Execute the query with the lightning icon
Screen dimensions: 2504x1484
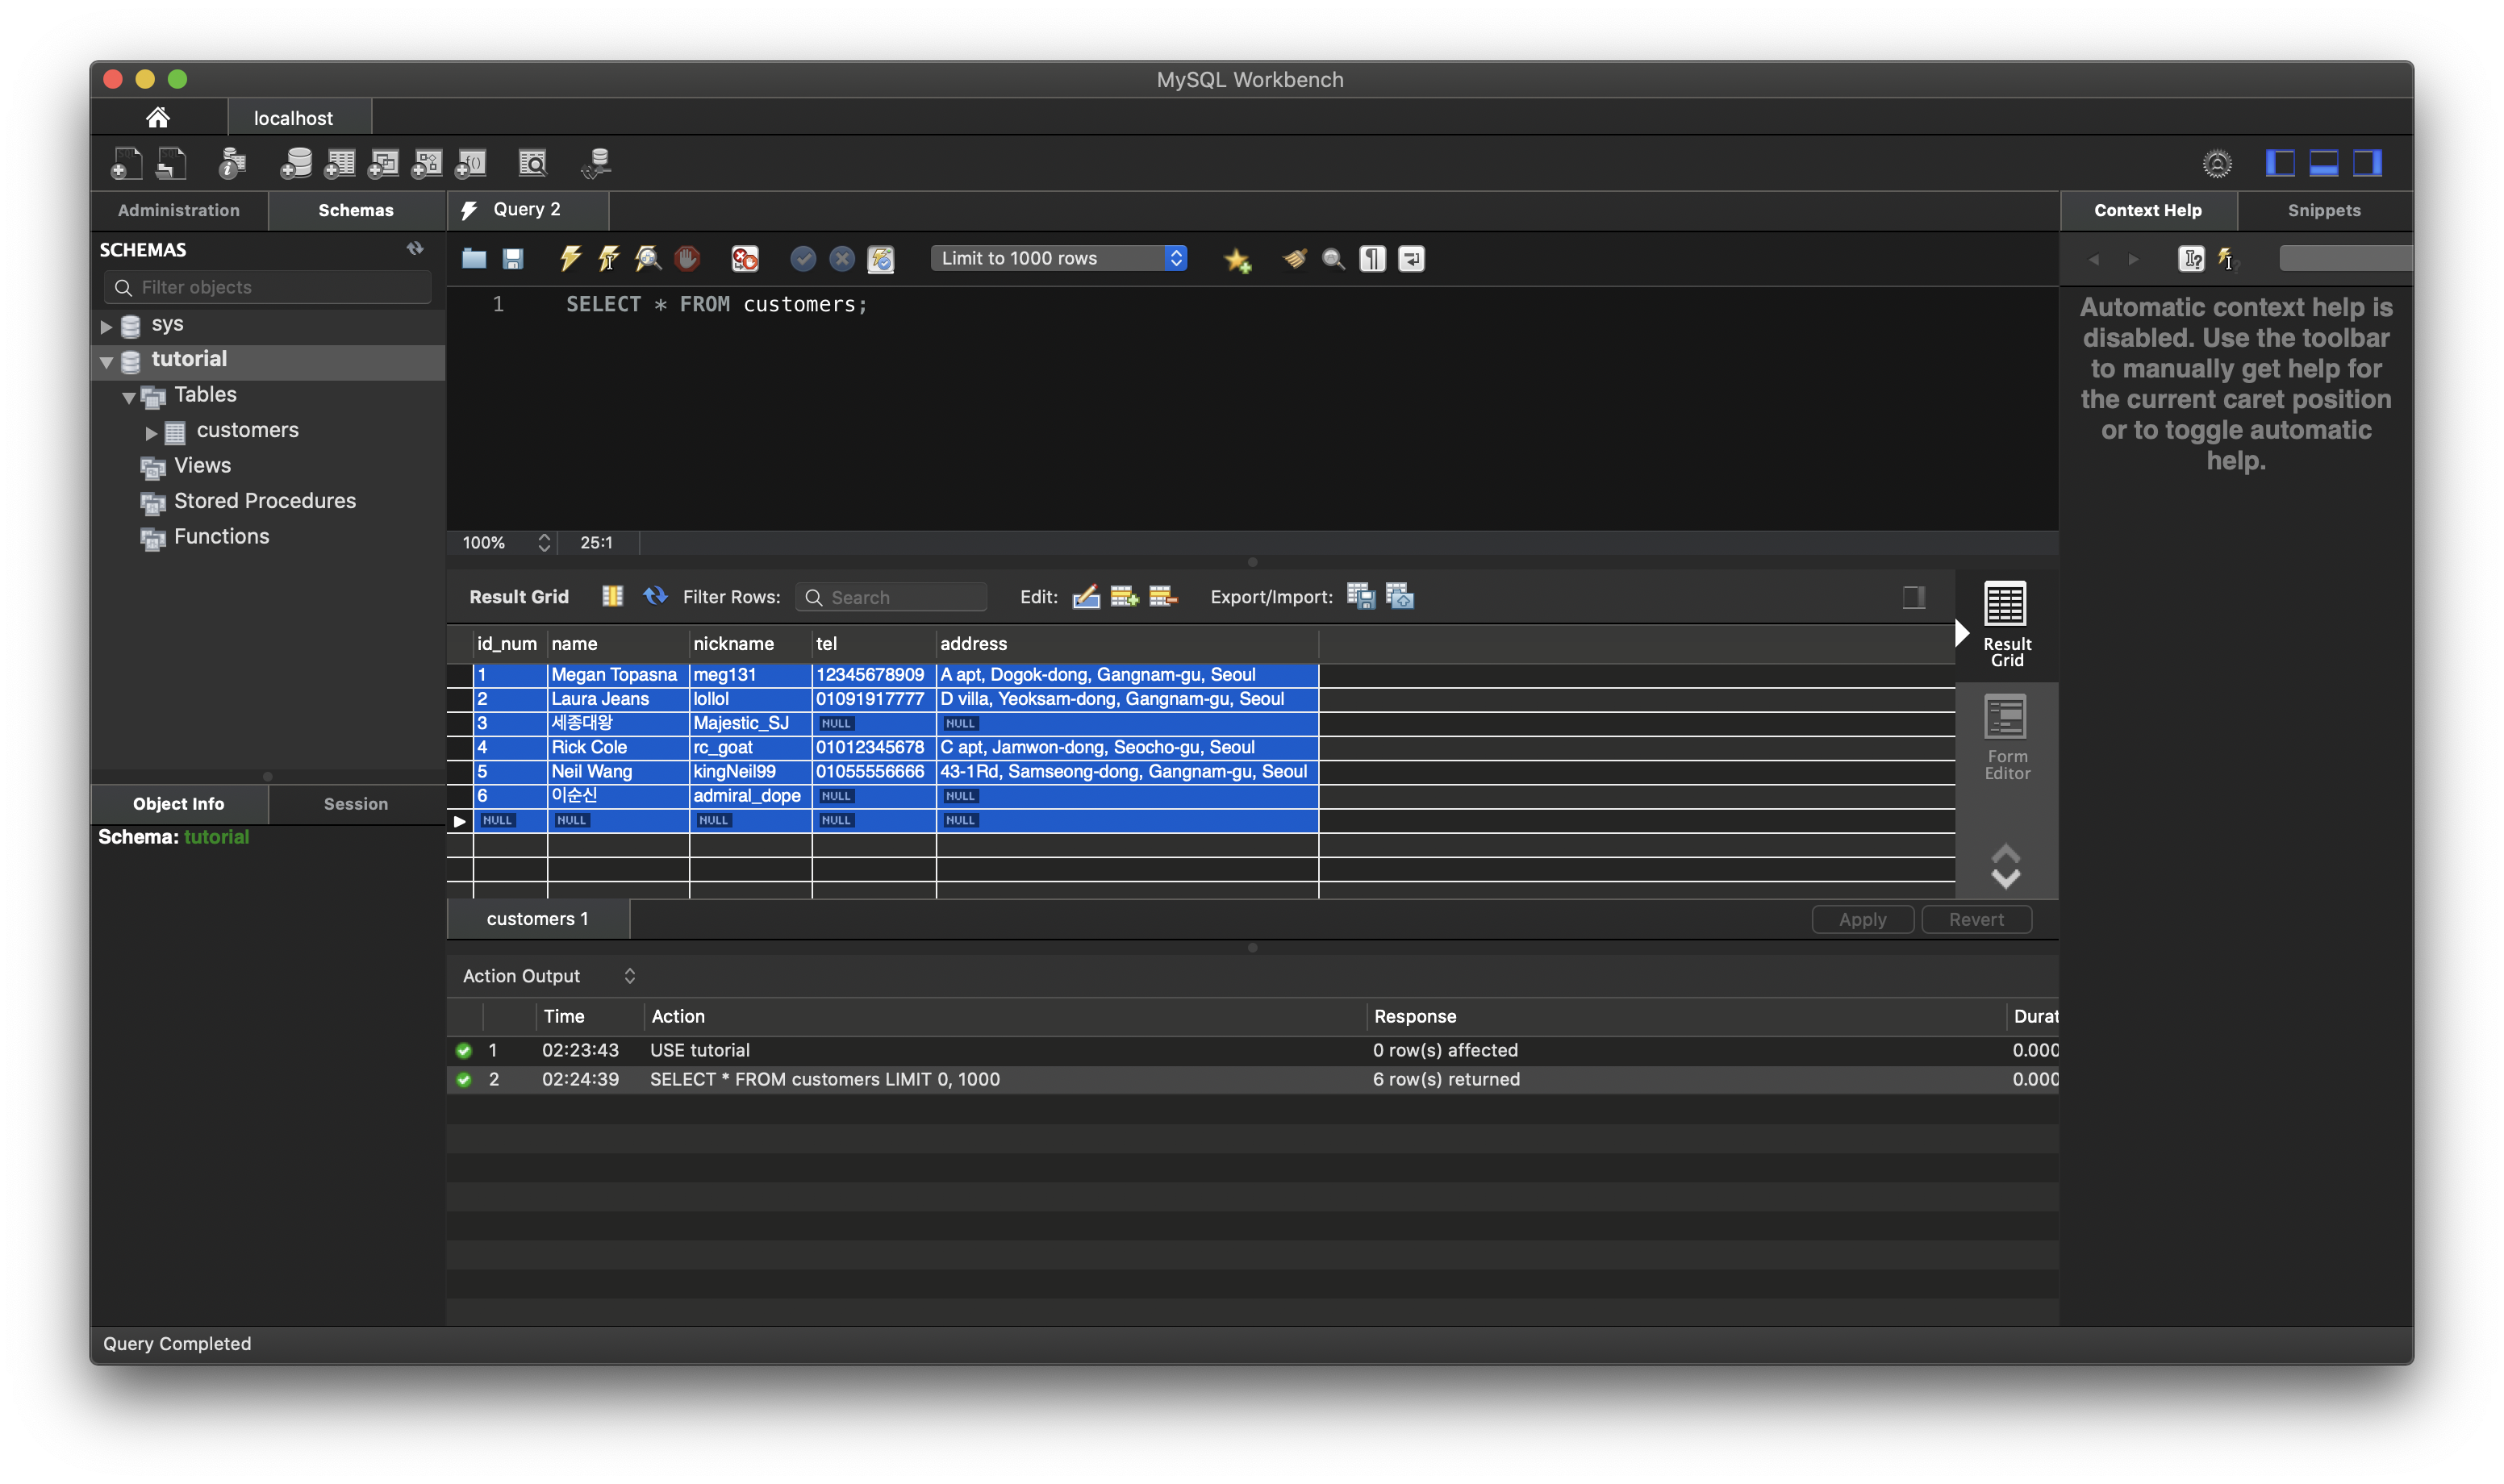pyautogui.click(x=570, y=259)
